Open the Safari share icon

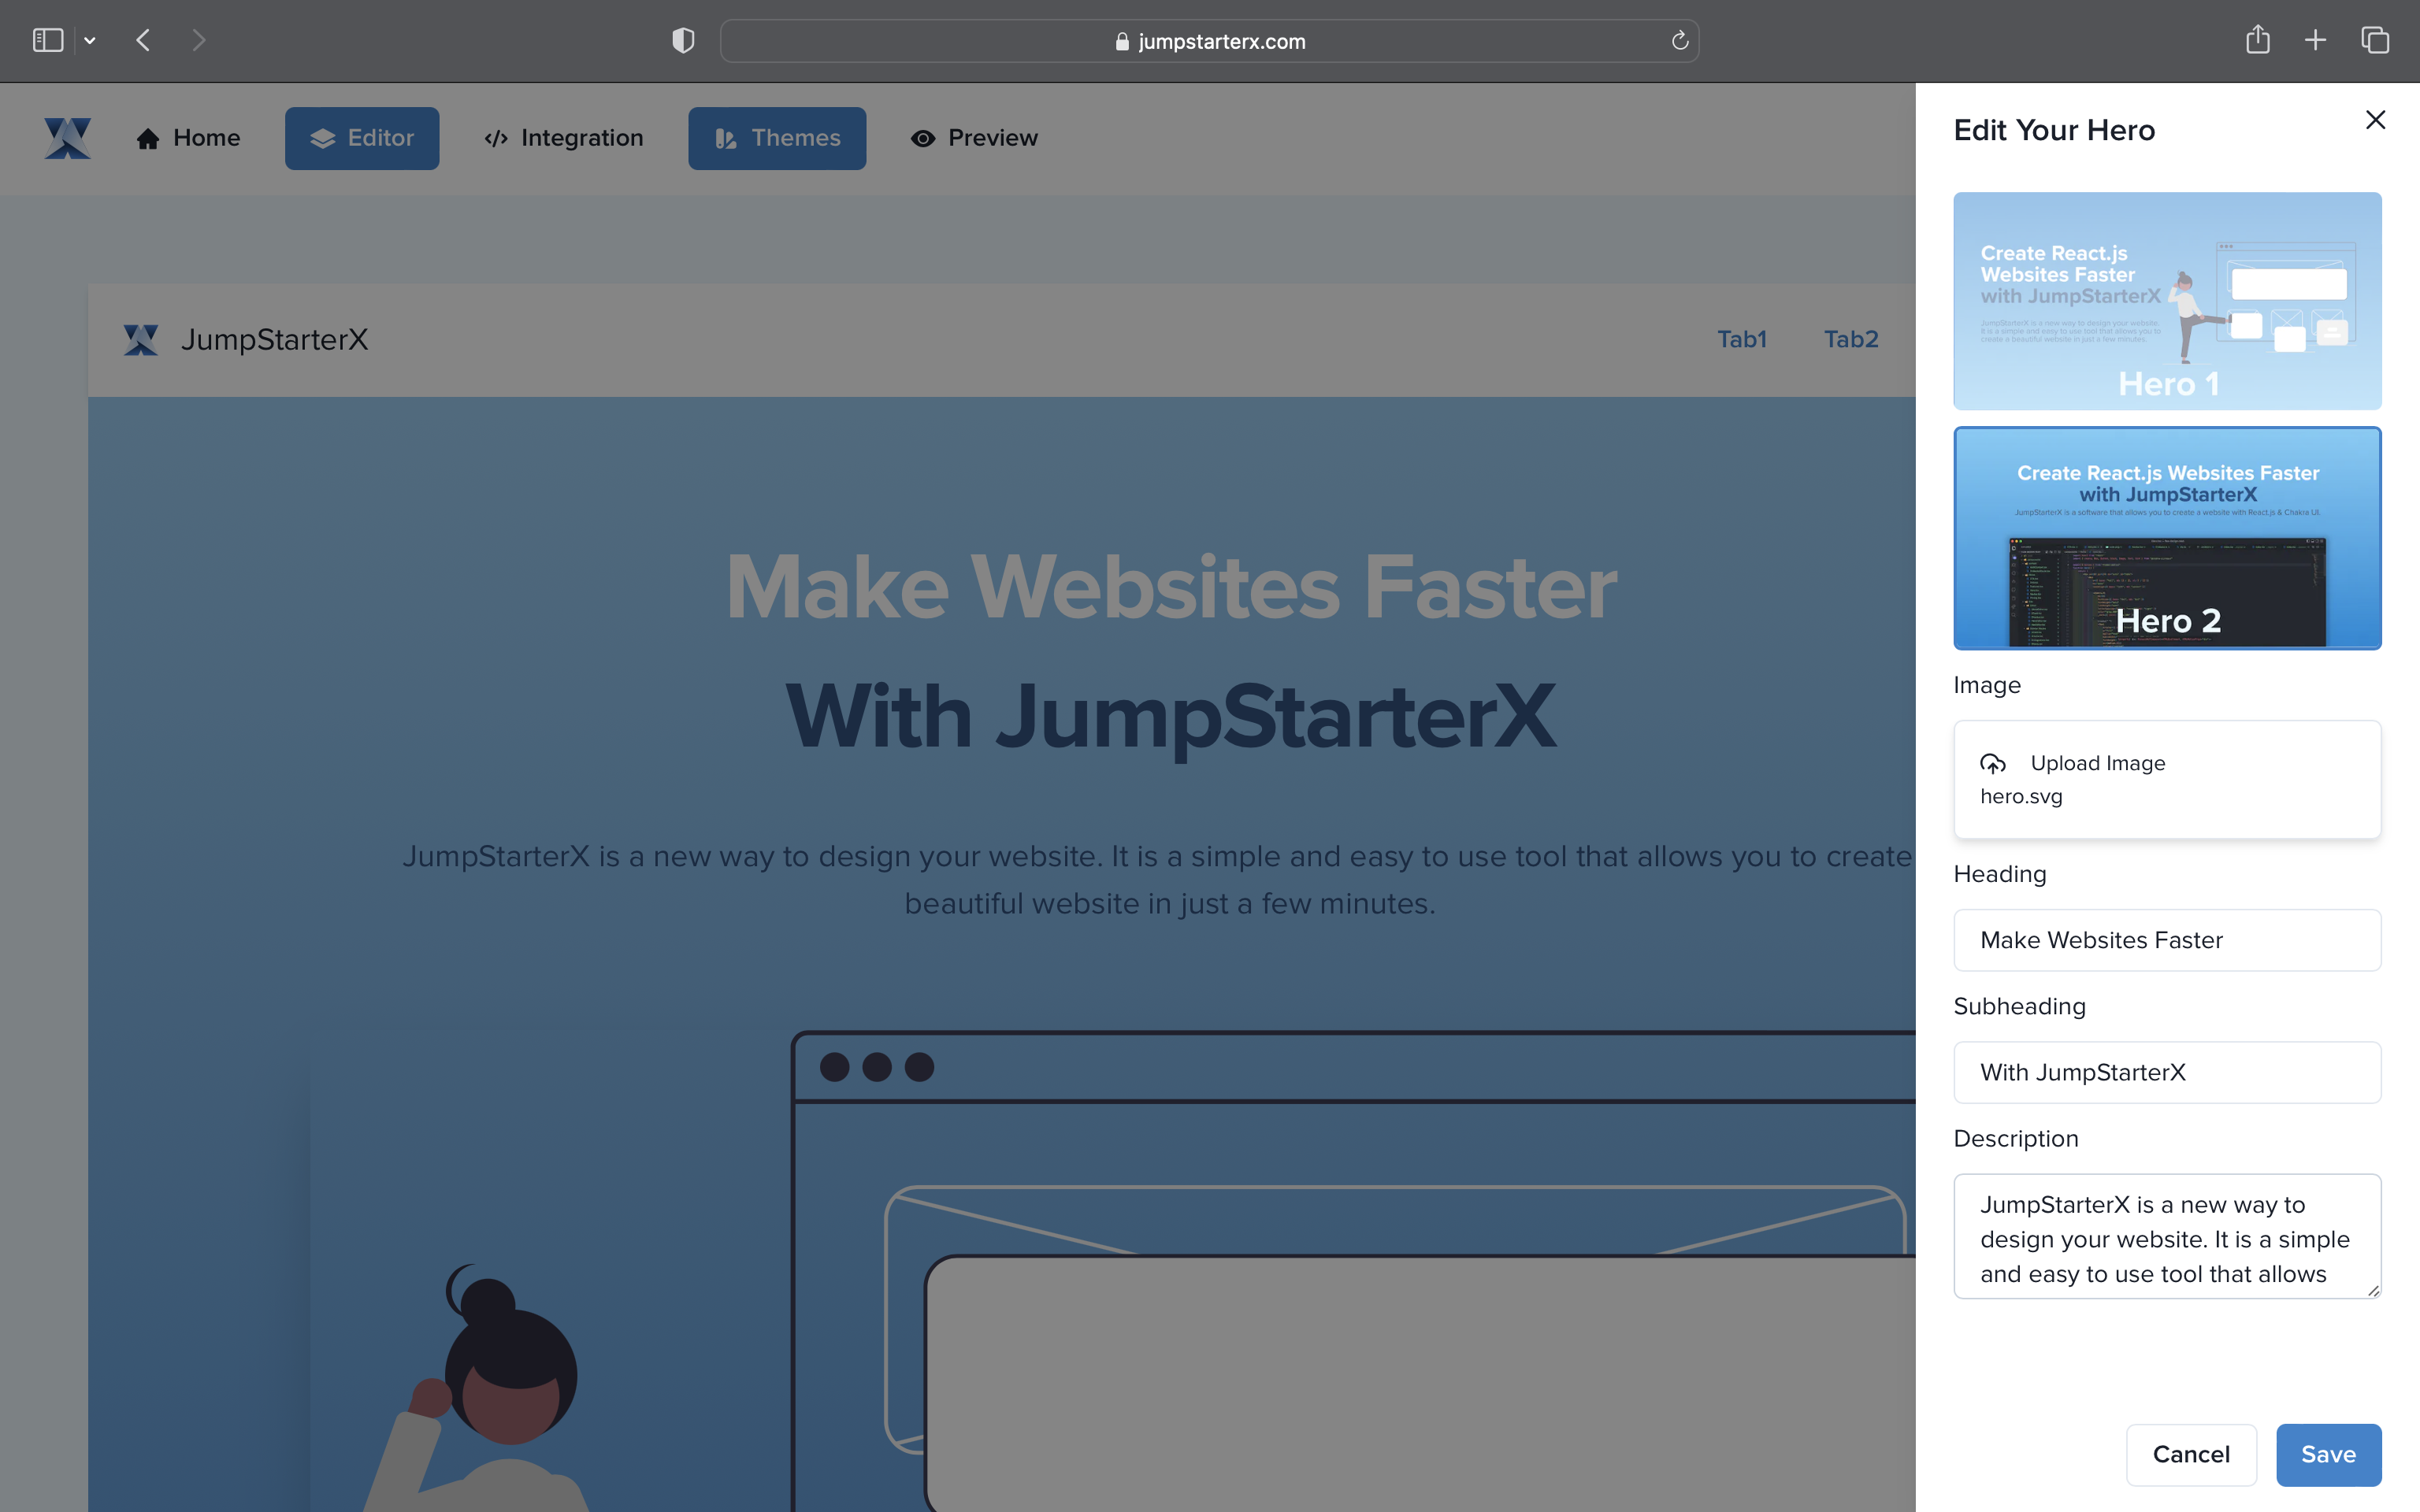[2257, 40]
